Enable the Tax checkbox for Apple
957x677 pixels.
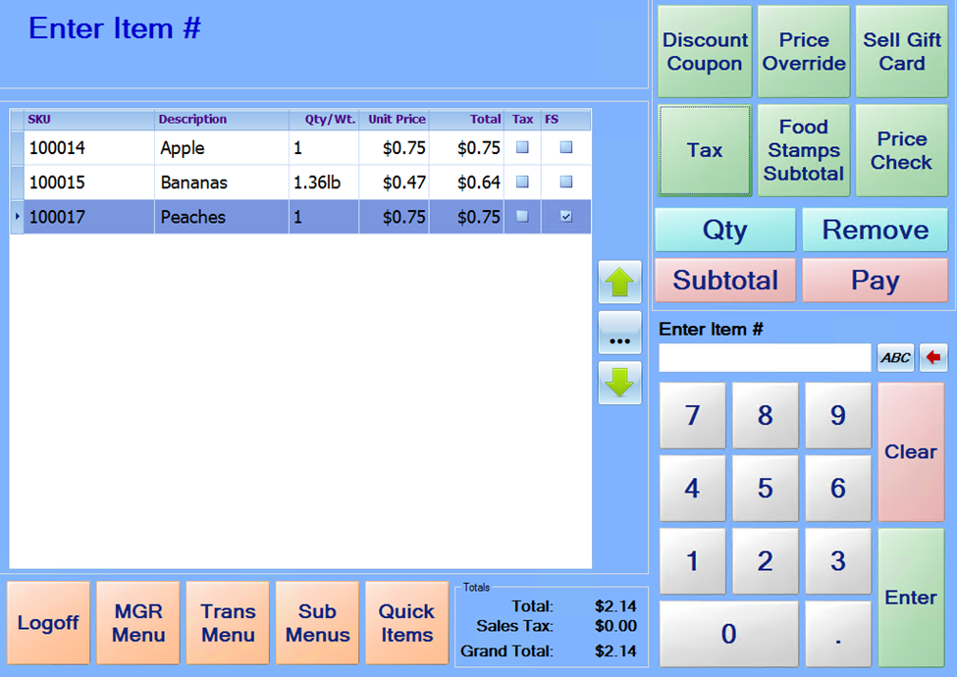[522, 148]
